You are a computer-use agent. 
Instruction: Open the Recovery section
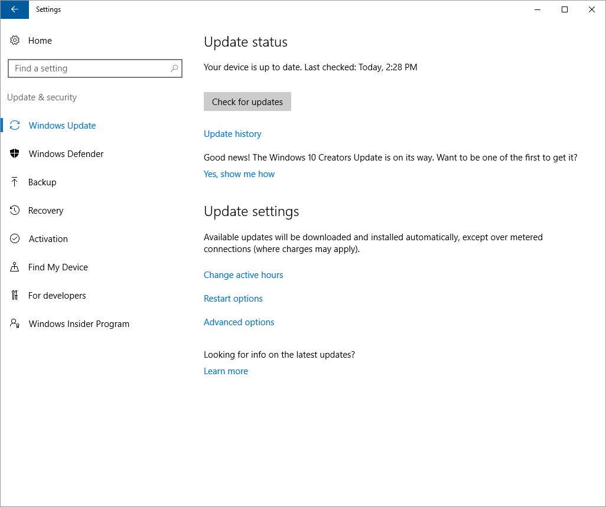point(45,211)
